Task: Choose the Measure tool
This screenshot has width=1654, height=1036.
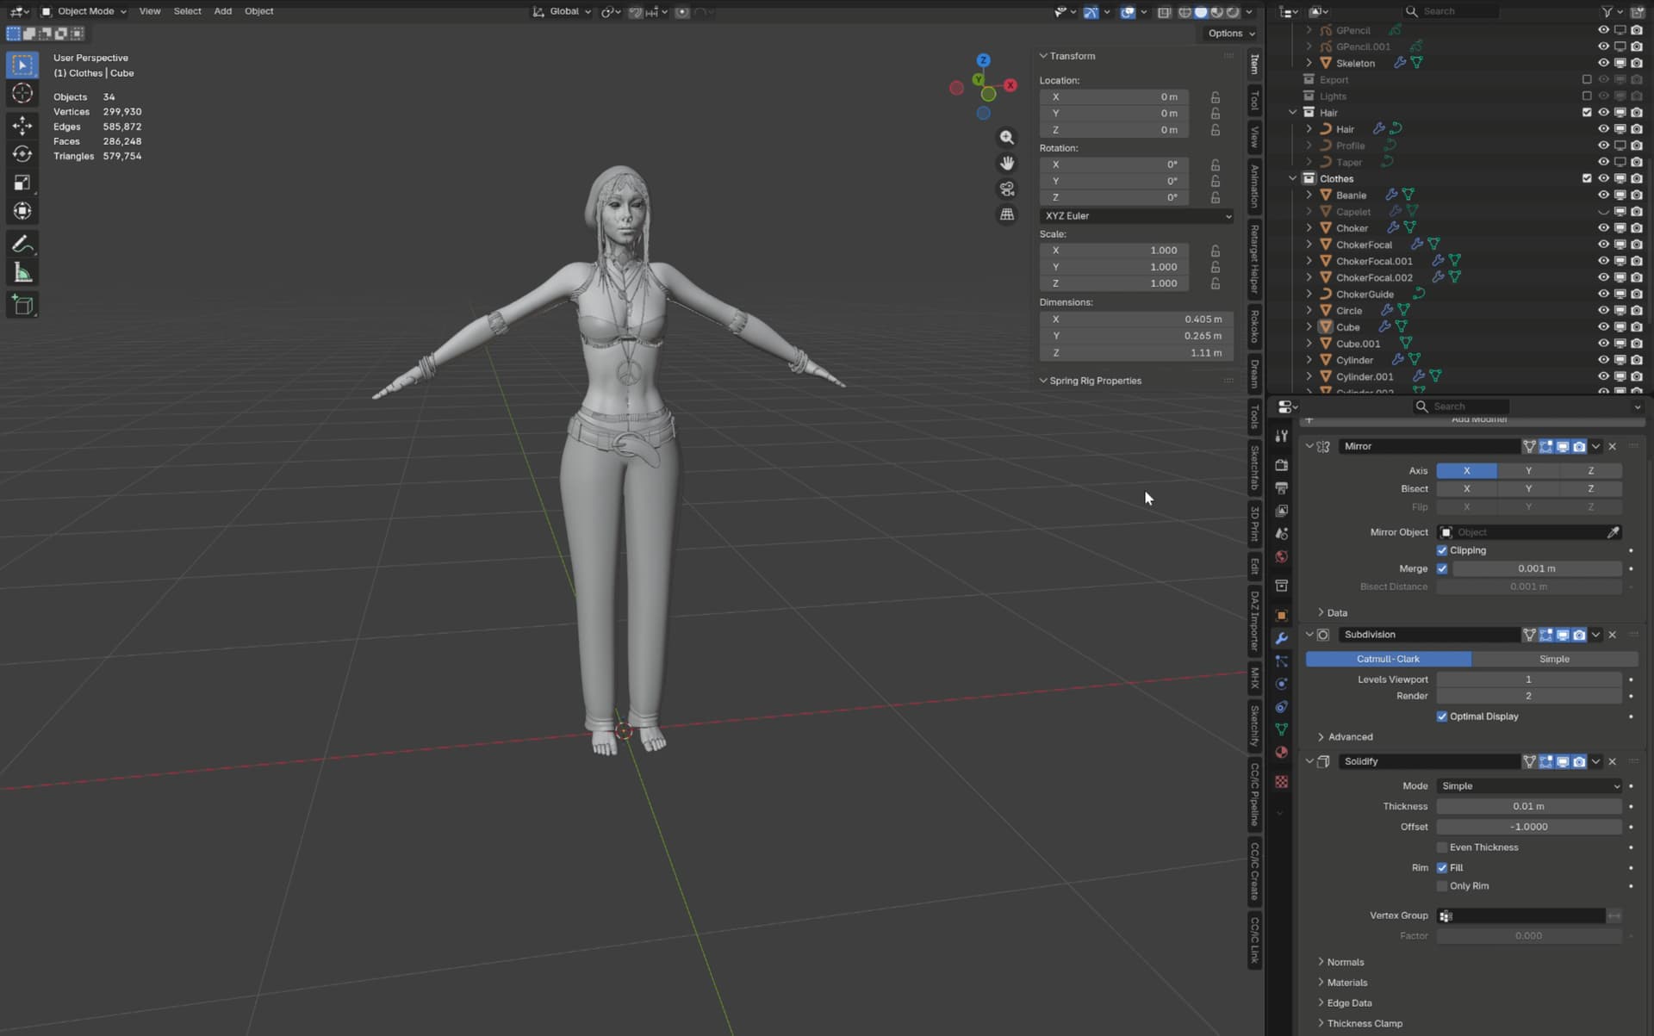Action: tap(22, 274)
